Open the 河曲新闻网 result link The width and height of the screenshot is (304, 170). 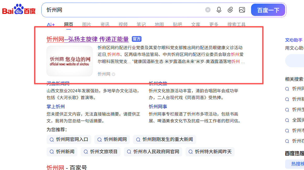pyautogui.click(x=58, y=83)
